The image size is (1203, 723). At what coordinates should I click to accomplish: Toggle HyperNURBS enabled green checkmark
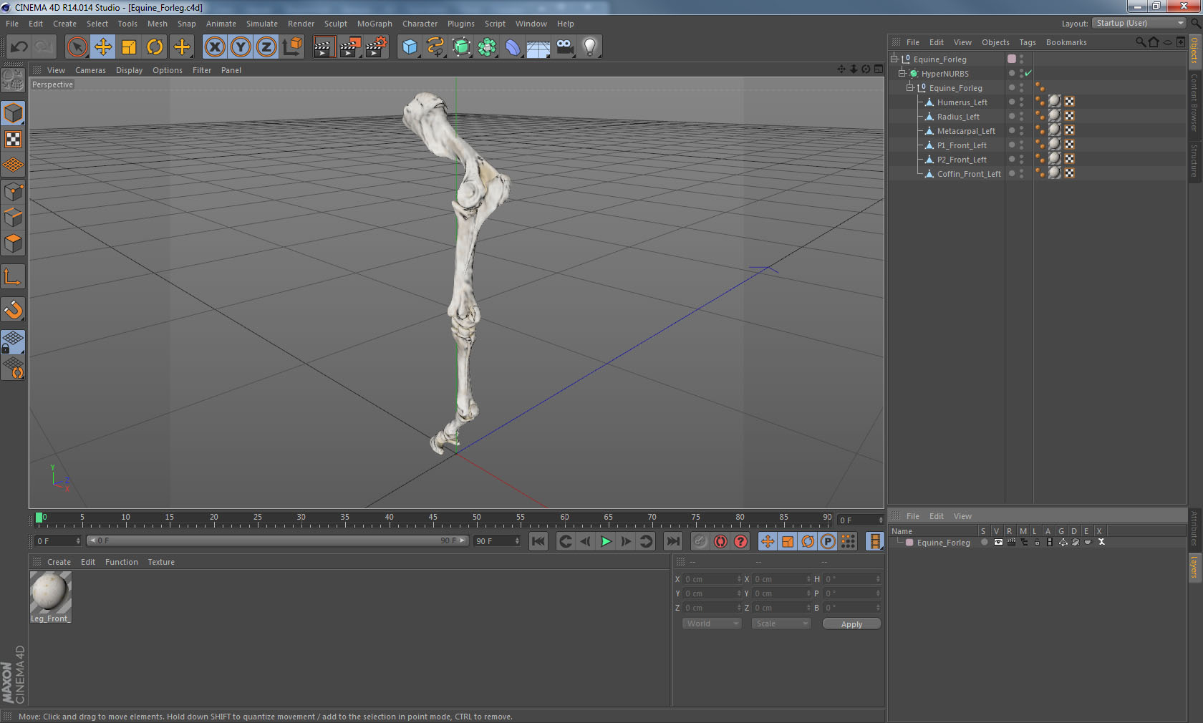point(1028,73)
